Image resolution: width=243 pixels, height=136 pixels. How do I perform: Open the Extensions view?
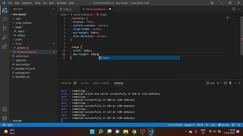point(5,46)
